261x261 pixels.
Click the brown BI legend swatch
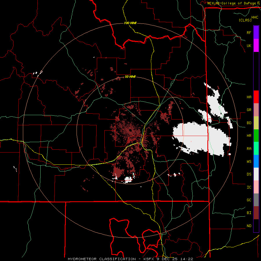tap(256, 213)
